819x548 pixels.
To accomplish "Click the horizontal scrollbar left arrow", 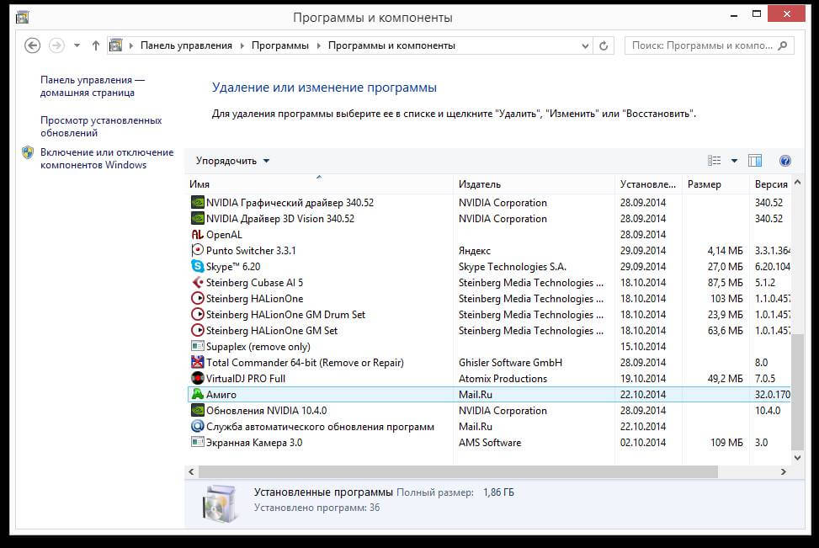I will (x=191, y=471).
